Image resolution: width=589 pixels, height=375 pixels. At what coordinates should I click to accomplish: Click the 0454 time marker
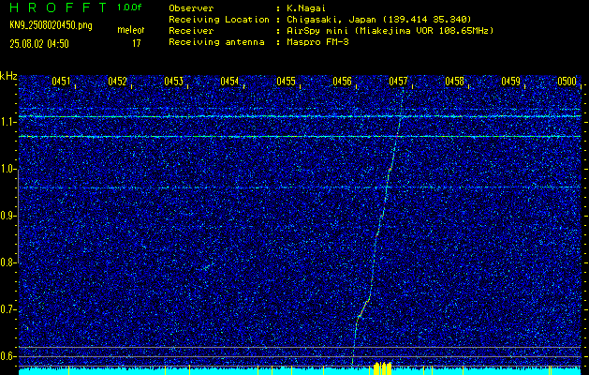pyautogui.click(x=229, y=81)
